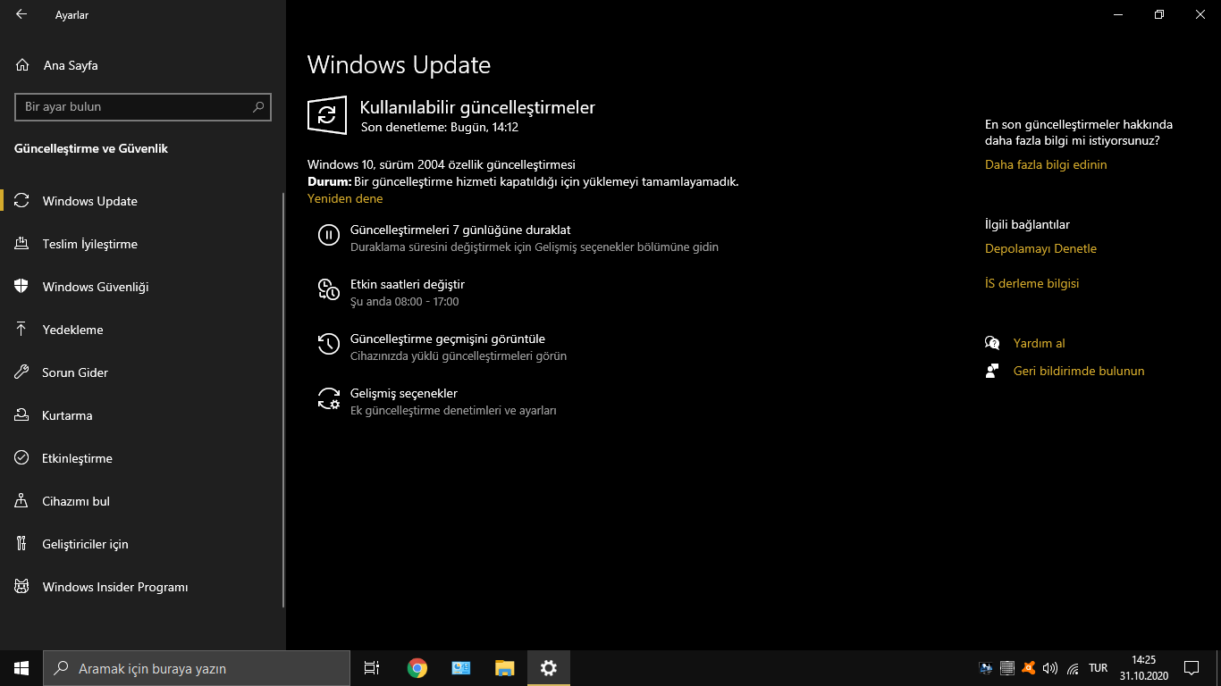Click the update sync icon beside Kullanılabilir güncelleştirmeler
The width and height of the screenshot is (1221, 686).
pyautogui.click(x=327, y=115)
